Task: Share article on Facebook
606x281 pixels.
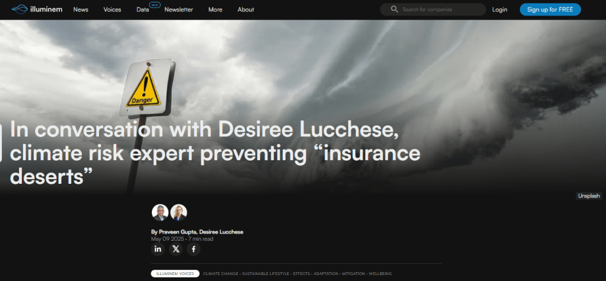Action: pos(193,249)
